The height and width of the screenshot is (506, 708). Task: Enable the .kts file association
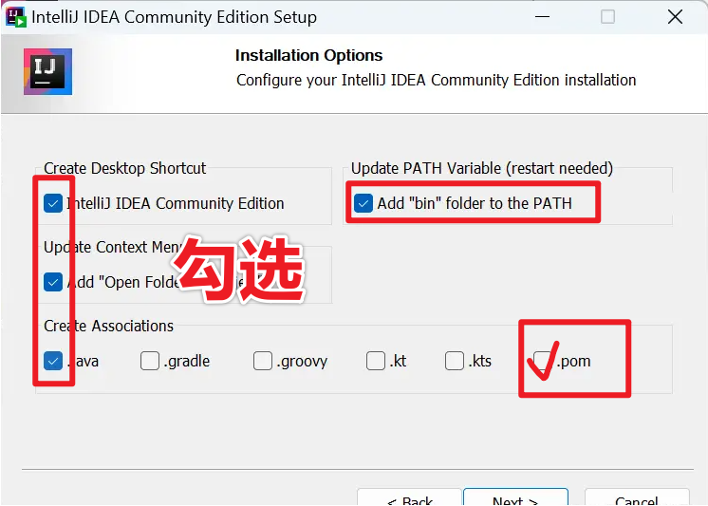[455, 361]
